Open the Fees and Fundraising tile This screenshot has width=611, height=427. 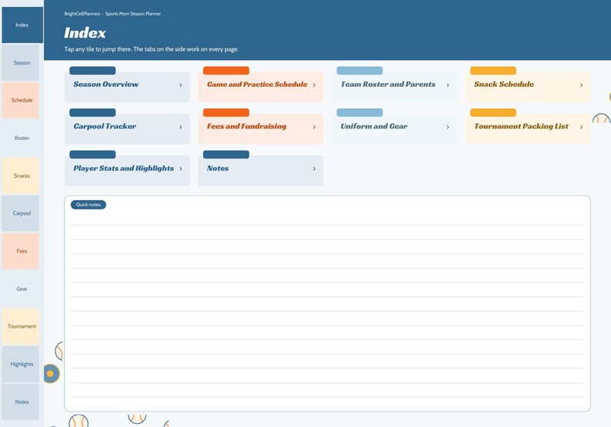[261, 128]
